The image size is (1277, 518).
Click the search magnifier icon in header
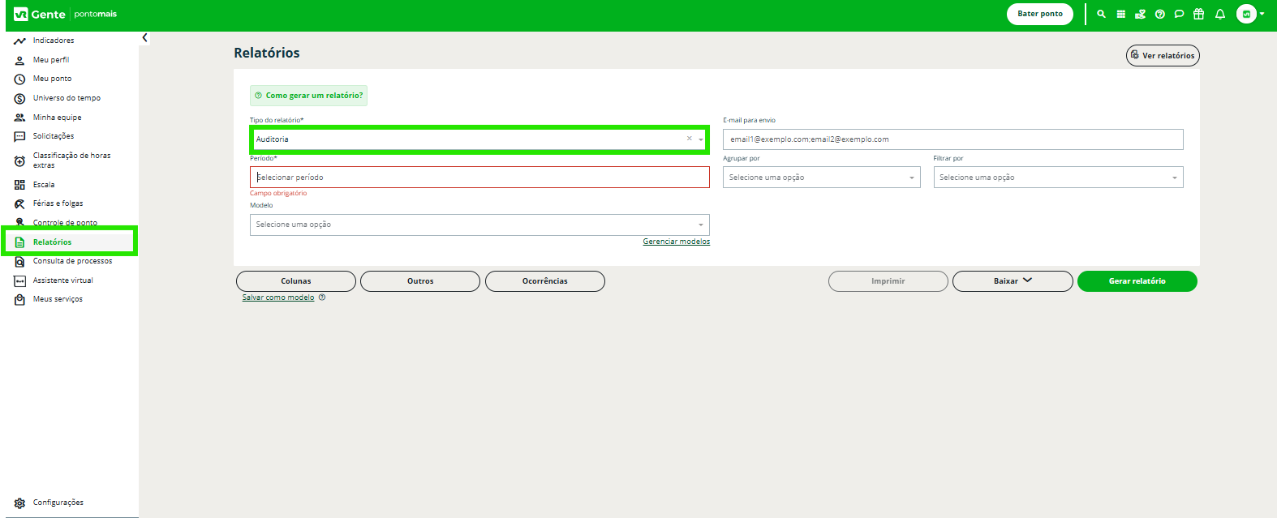click(x=1101, y=14)
